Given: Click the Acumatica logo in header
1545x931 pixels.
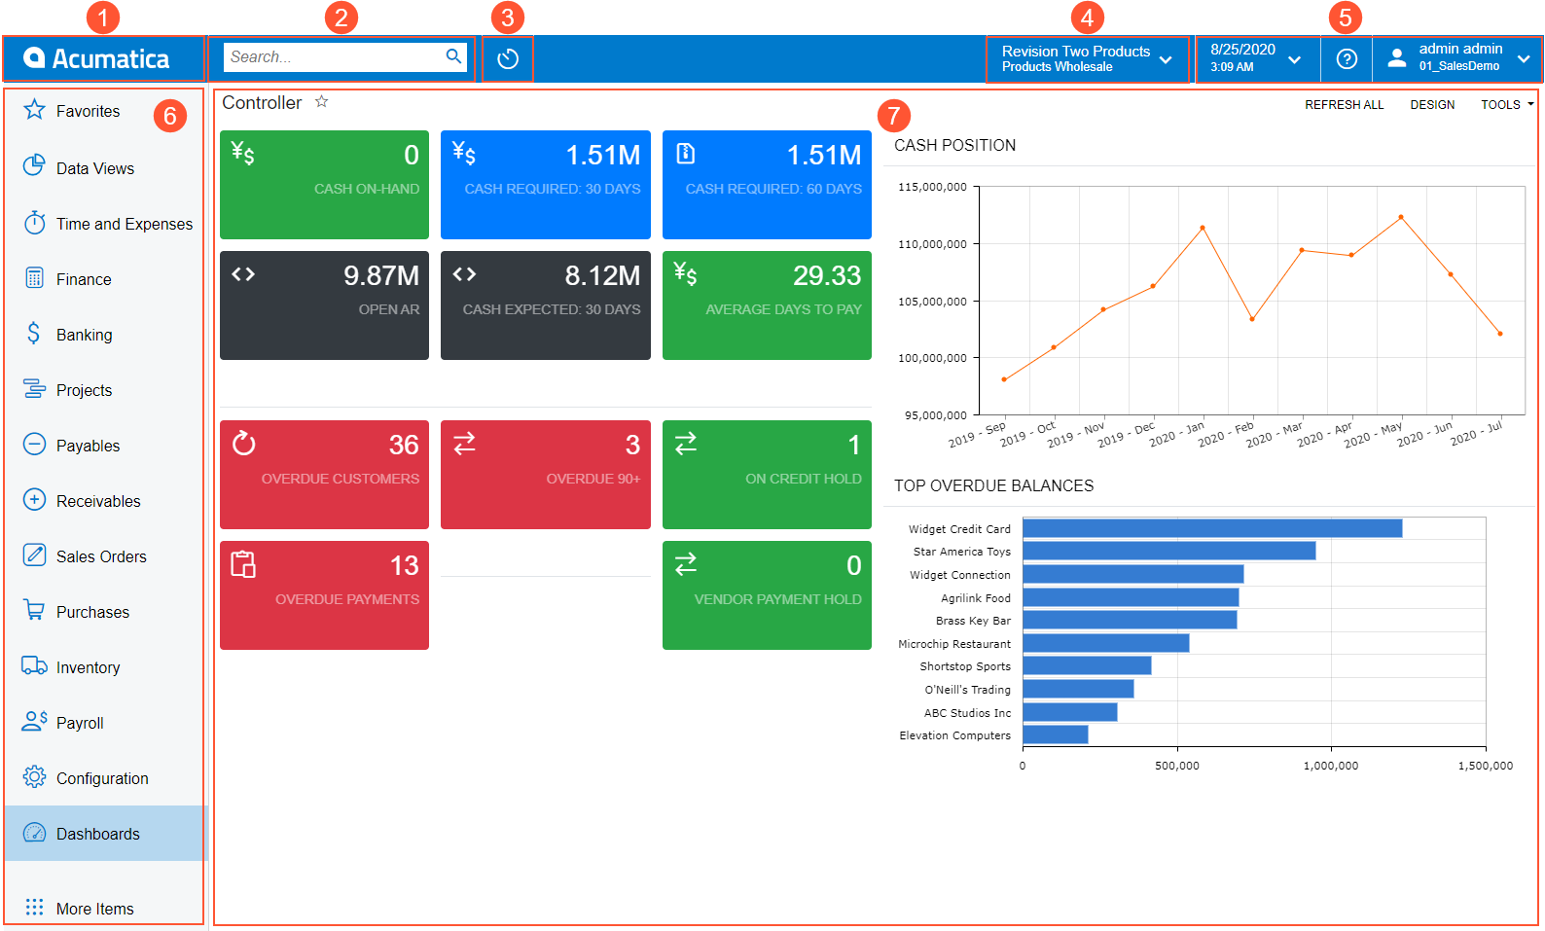Looking at the screenshot, I should tap(97, 58).
